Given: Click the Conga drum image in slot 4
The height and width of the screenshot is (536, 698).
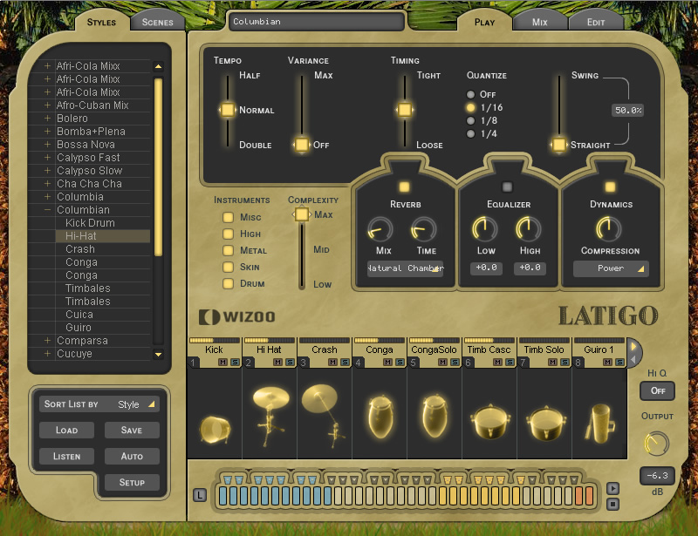Looking at the screenshot, I should 380,417.
